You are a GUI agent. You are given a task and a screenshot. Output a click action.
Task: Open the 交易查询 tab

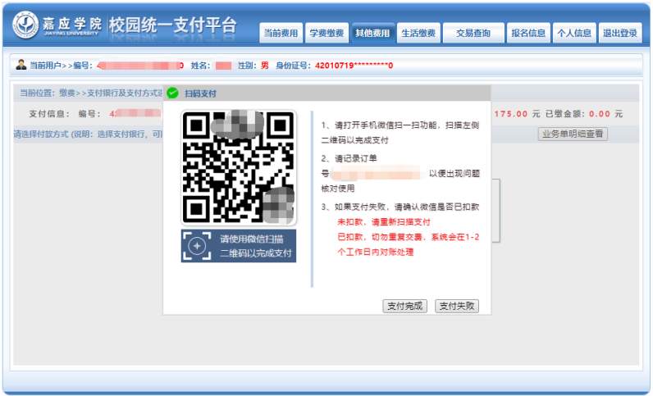[473, 33]
